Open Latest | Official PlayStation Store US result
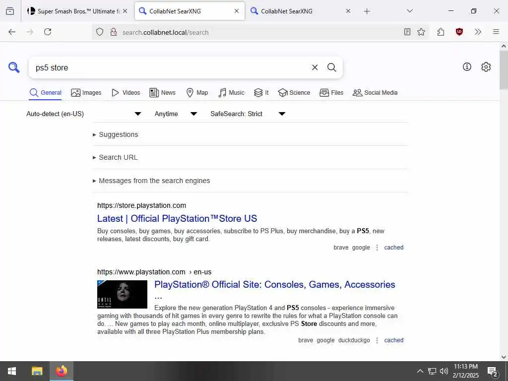Image resolution: width=508 pixels, height=381 pixels. [x=177, y=218]
